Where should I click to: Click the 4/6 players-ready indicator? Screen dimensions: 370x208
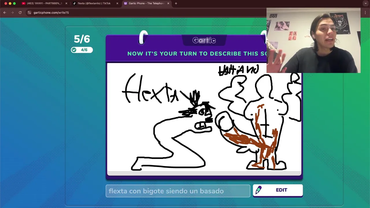coord(82,50)
